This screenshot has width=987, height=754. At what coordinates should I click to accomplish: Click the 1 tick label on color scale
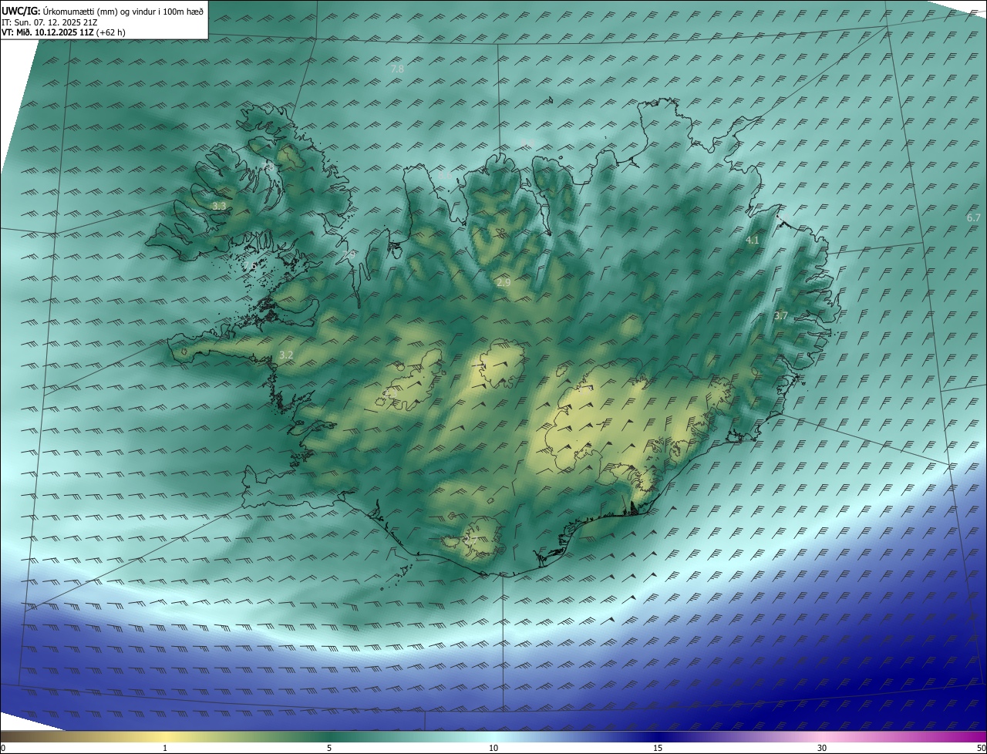(x=165, y=748)
